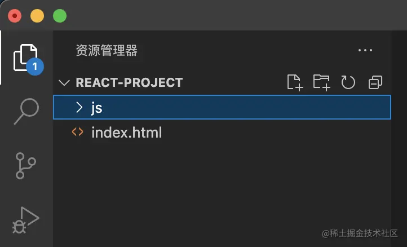This screenshot has height=247, width=407.
Task: Collapse all folders in explorer
Action: pos(375,82)
